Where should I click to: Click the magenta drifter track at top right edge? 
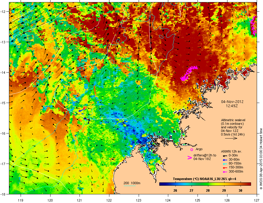point(254,26)
